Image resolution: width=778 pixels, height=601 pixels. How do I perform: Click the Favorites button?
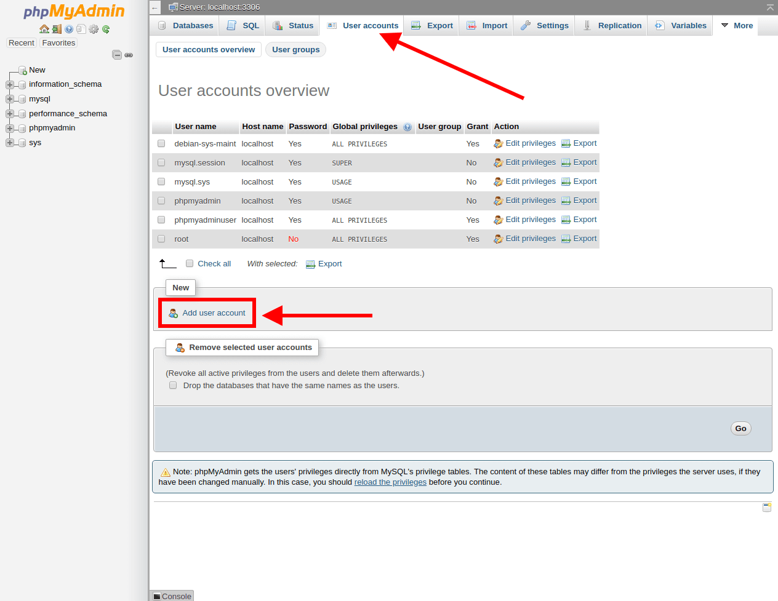58,43
